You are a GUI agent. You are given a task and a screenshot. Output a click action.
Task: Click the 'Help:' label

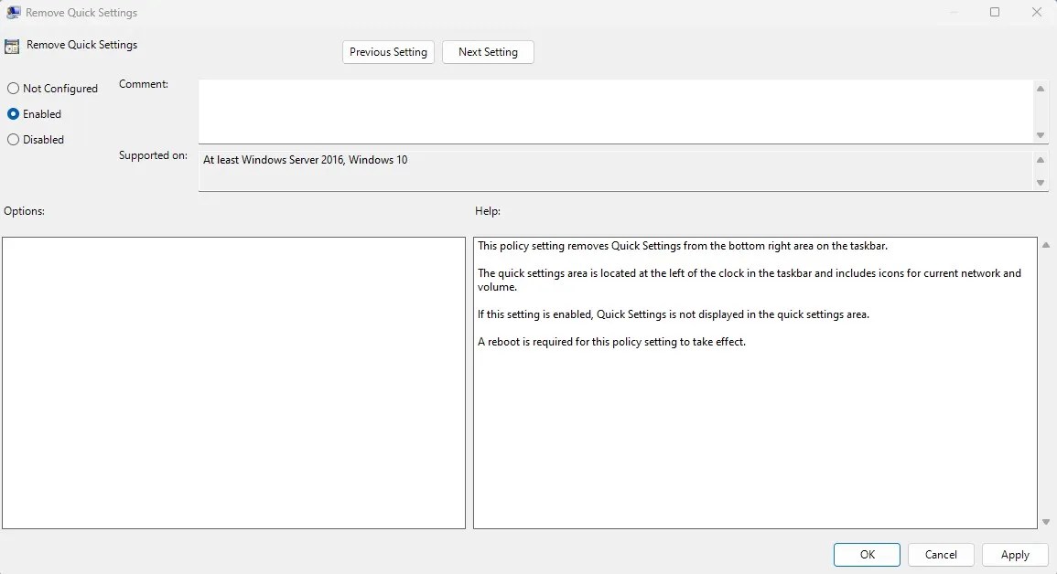point(488,210)
